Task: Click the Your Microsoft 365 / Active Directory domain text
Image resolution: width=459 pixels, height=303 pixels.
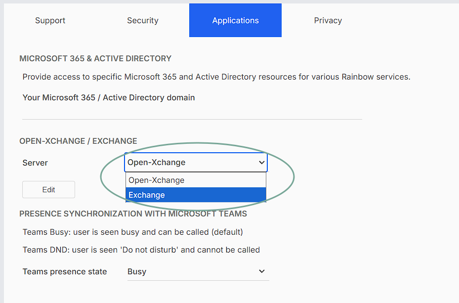Action: click(109, 97)
